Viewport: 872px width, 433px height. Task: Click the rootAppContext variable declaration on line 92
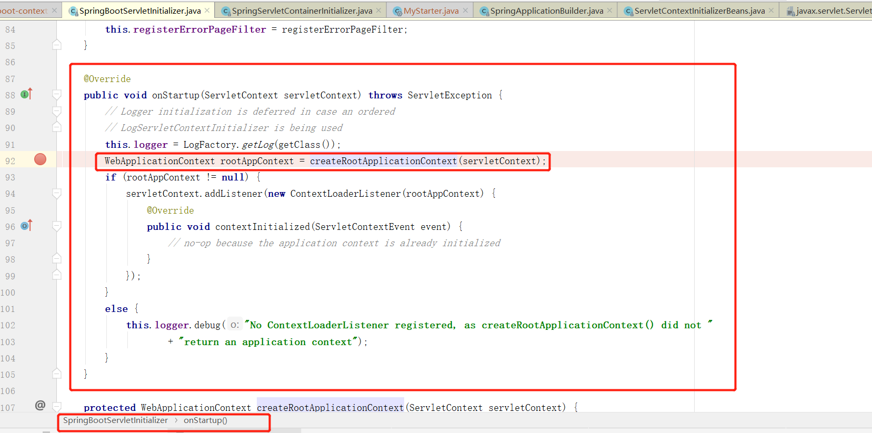click(257, 161)
